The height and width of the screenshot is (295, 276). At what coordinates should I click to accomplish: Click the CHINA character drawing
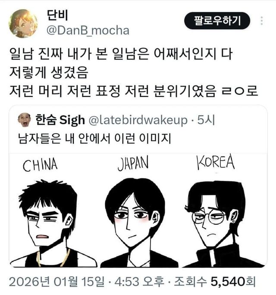53,223
